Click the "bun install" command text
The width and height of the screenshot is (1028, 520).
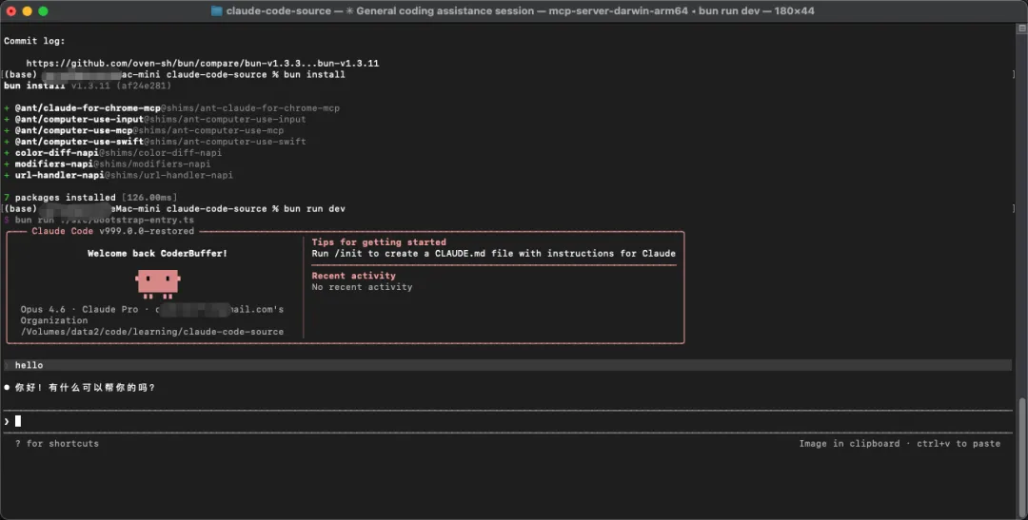[314, 74]
